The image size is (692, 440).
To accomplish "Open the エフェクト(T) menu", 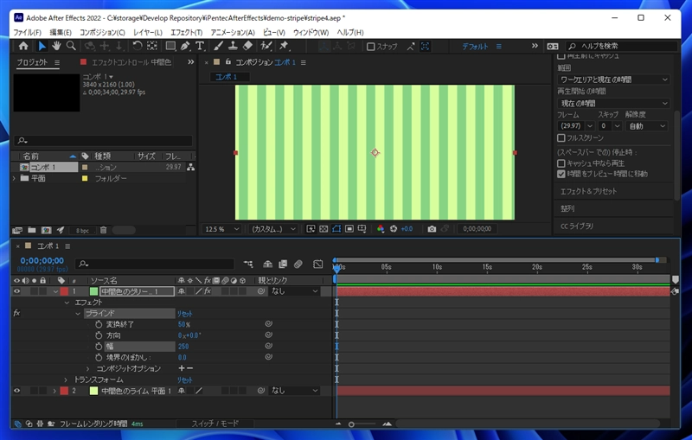I will (x=185, y=32).
